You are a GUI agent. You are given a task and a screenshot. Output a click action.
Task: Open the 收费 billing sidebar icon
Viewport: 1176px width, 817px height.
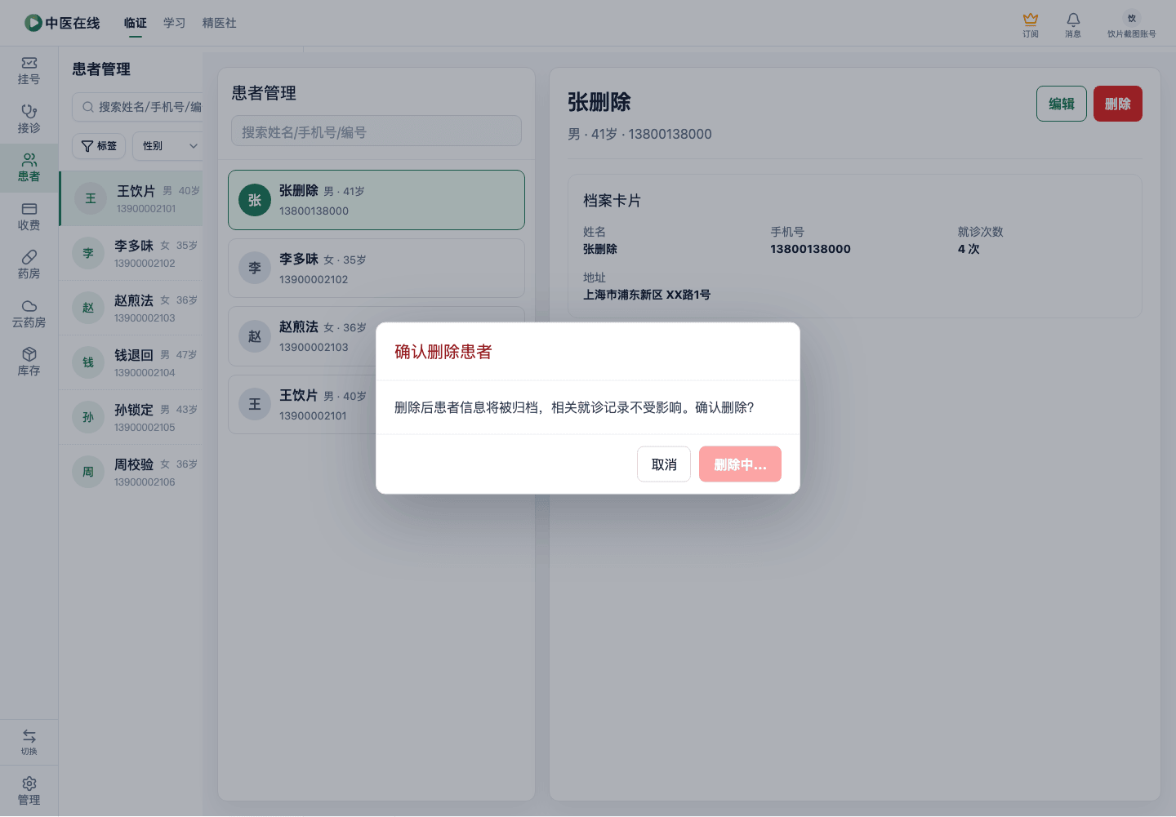tap(29, 217)
